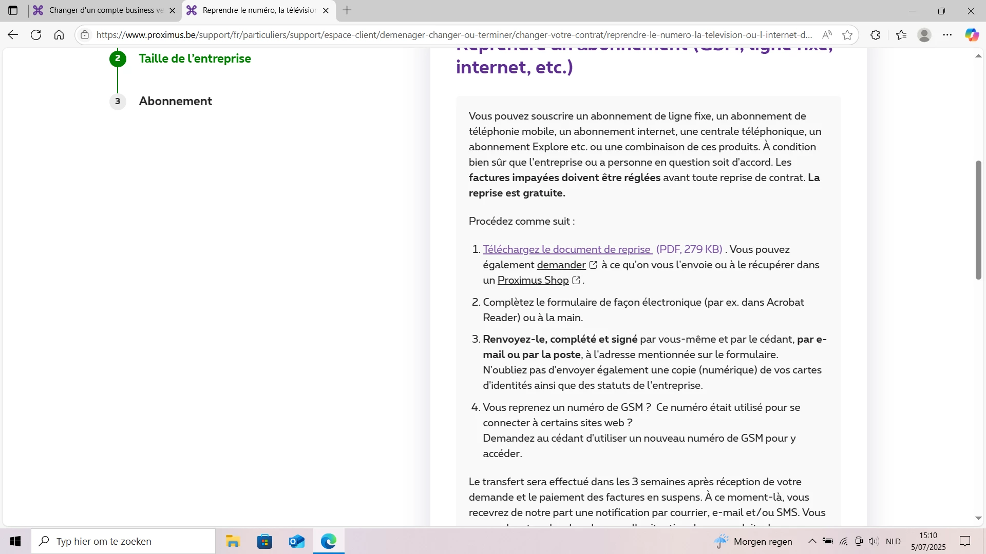Activate the Read aloud icon

[827, 35]
